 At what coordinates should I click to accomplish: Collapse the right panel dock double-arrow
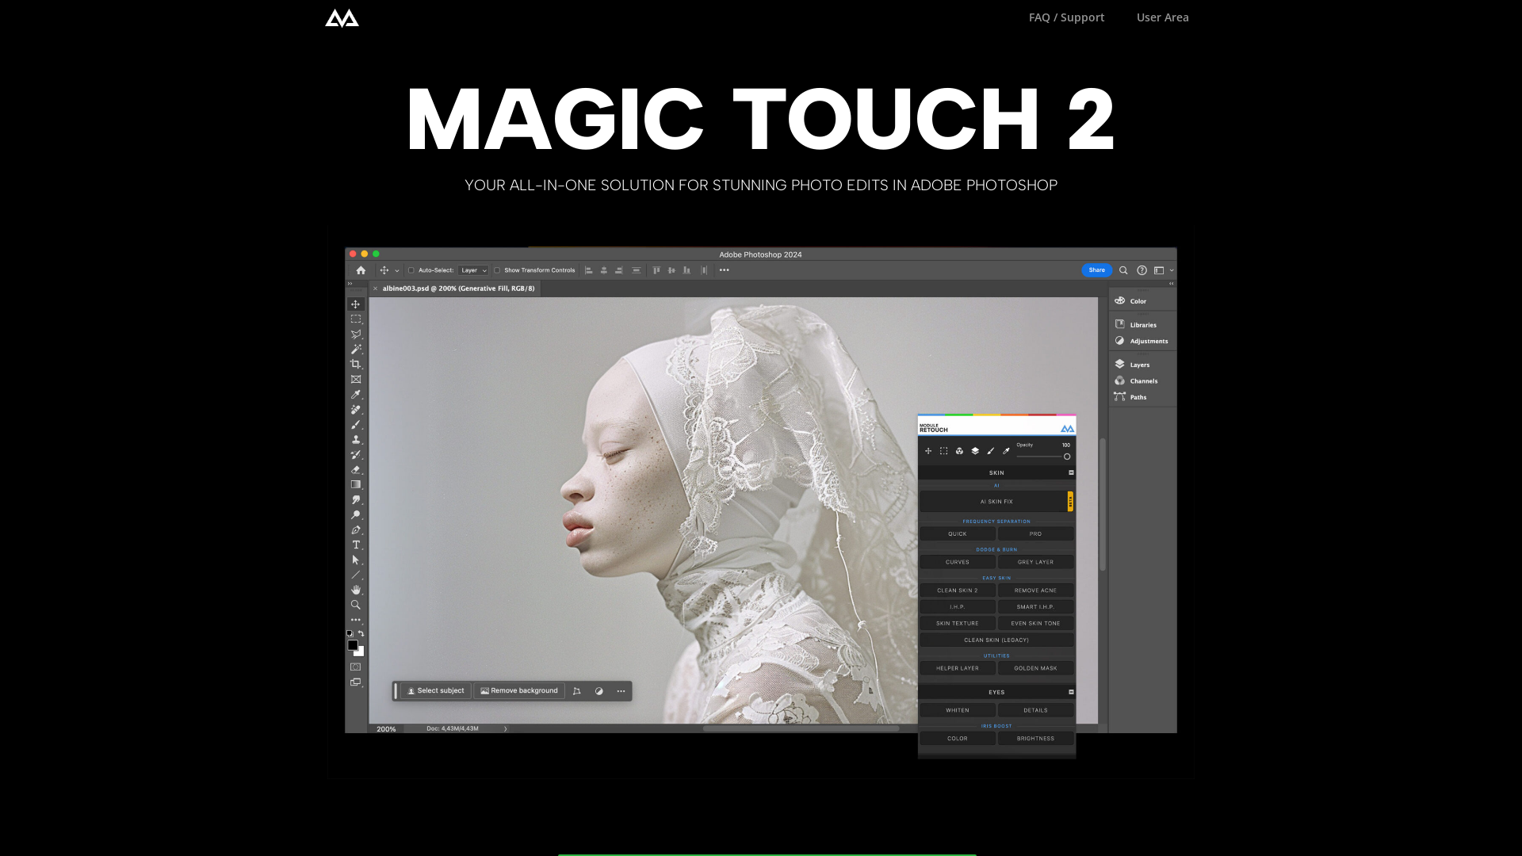coord(1171,283)
